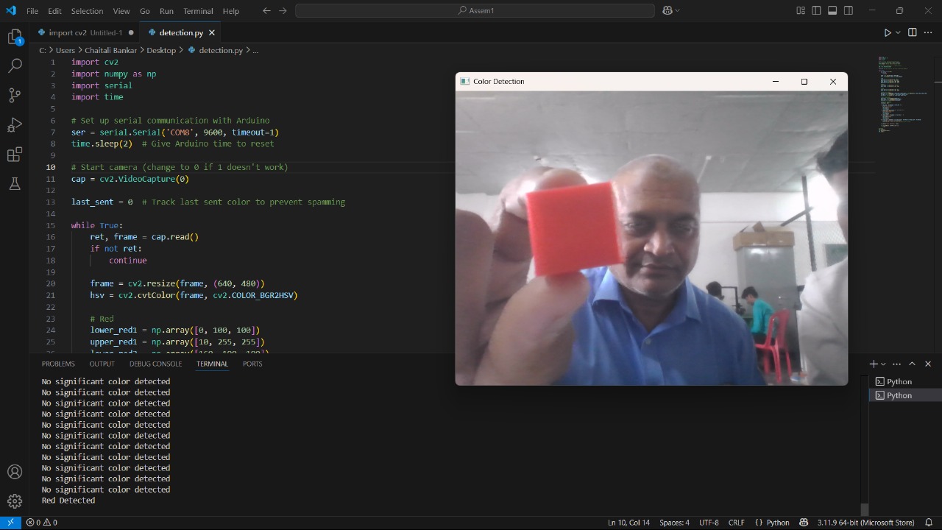This screenshot has height=530, width=942.
Task: Close the detection.py editor tab
Action: pos(212,32)
